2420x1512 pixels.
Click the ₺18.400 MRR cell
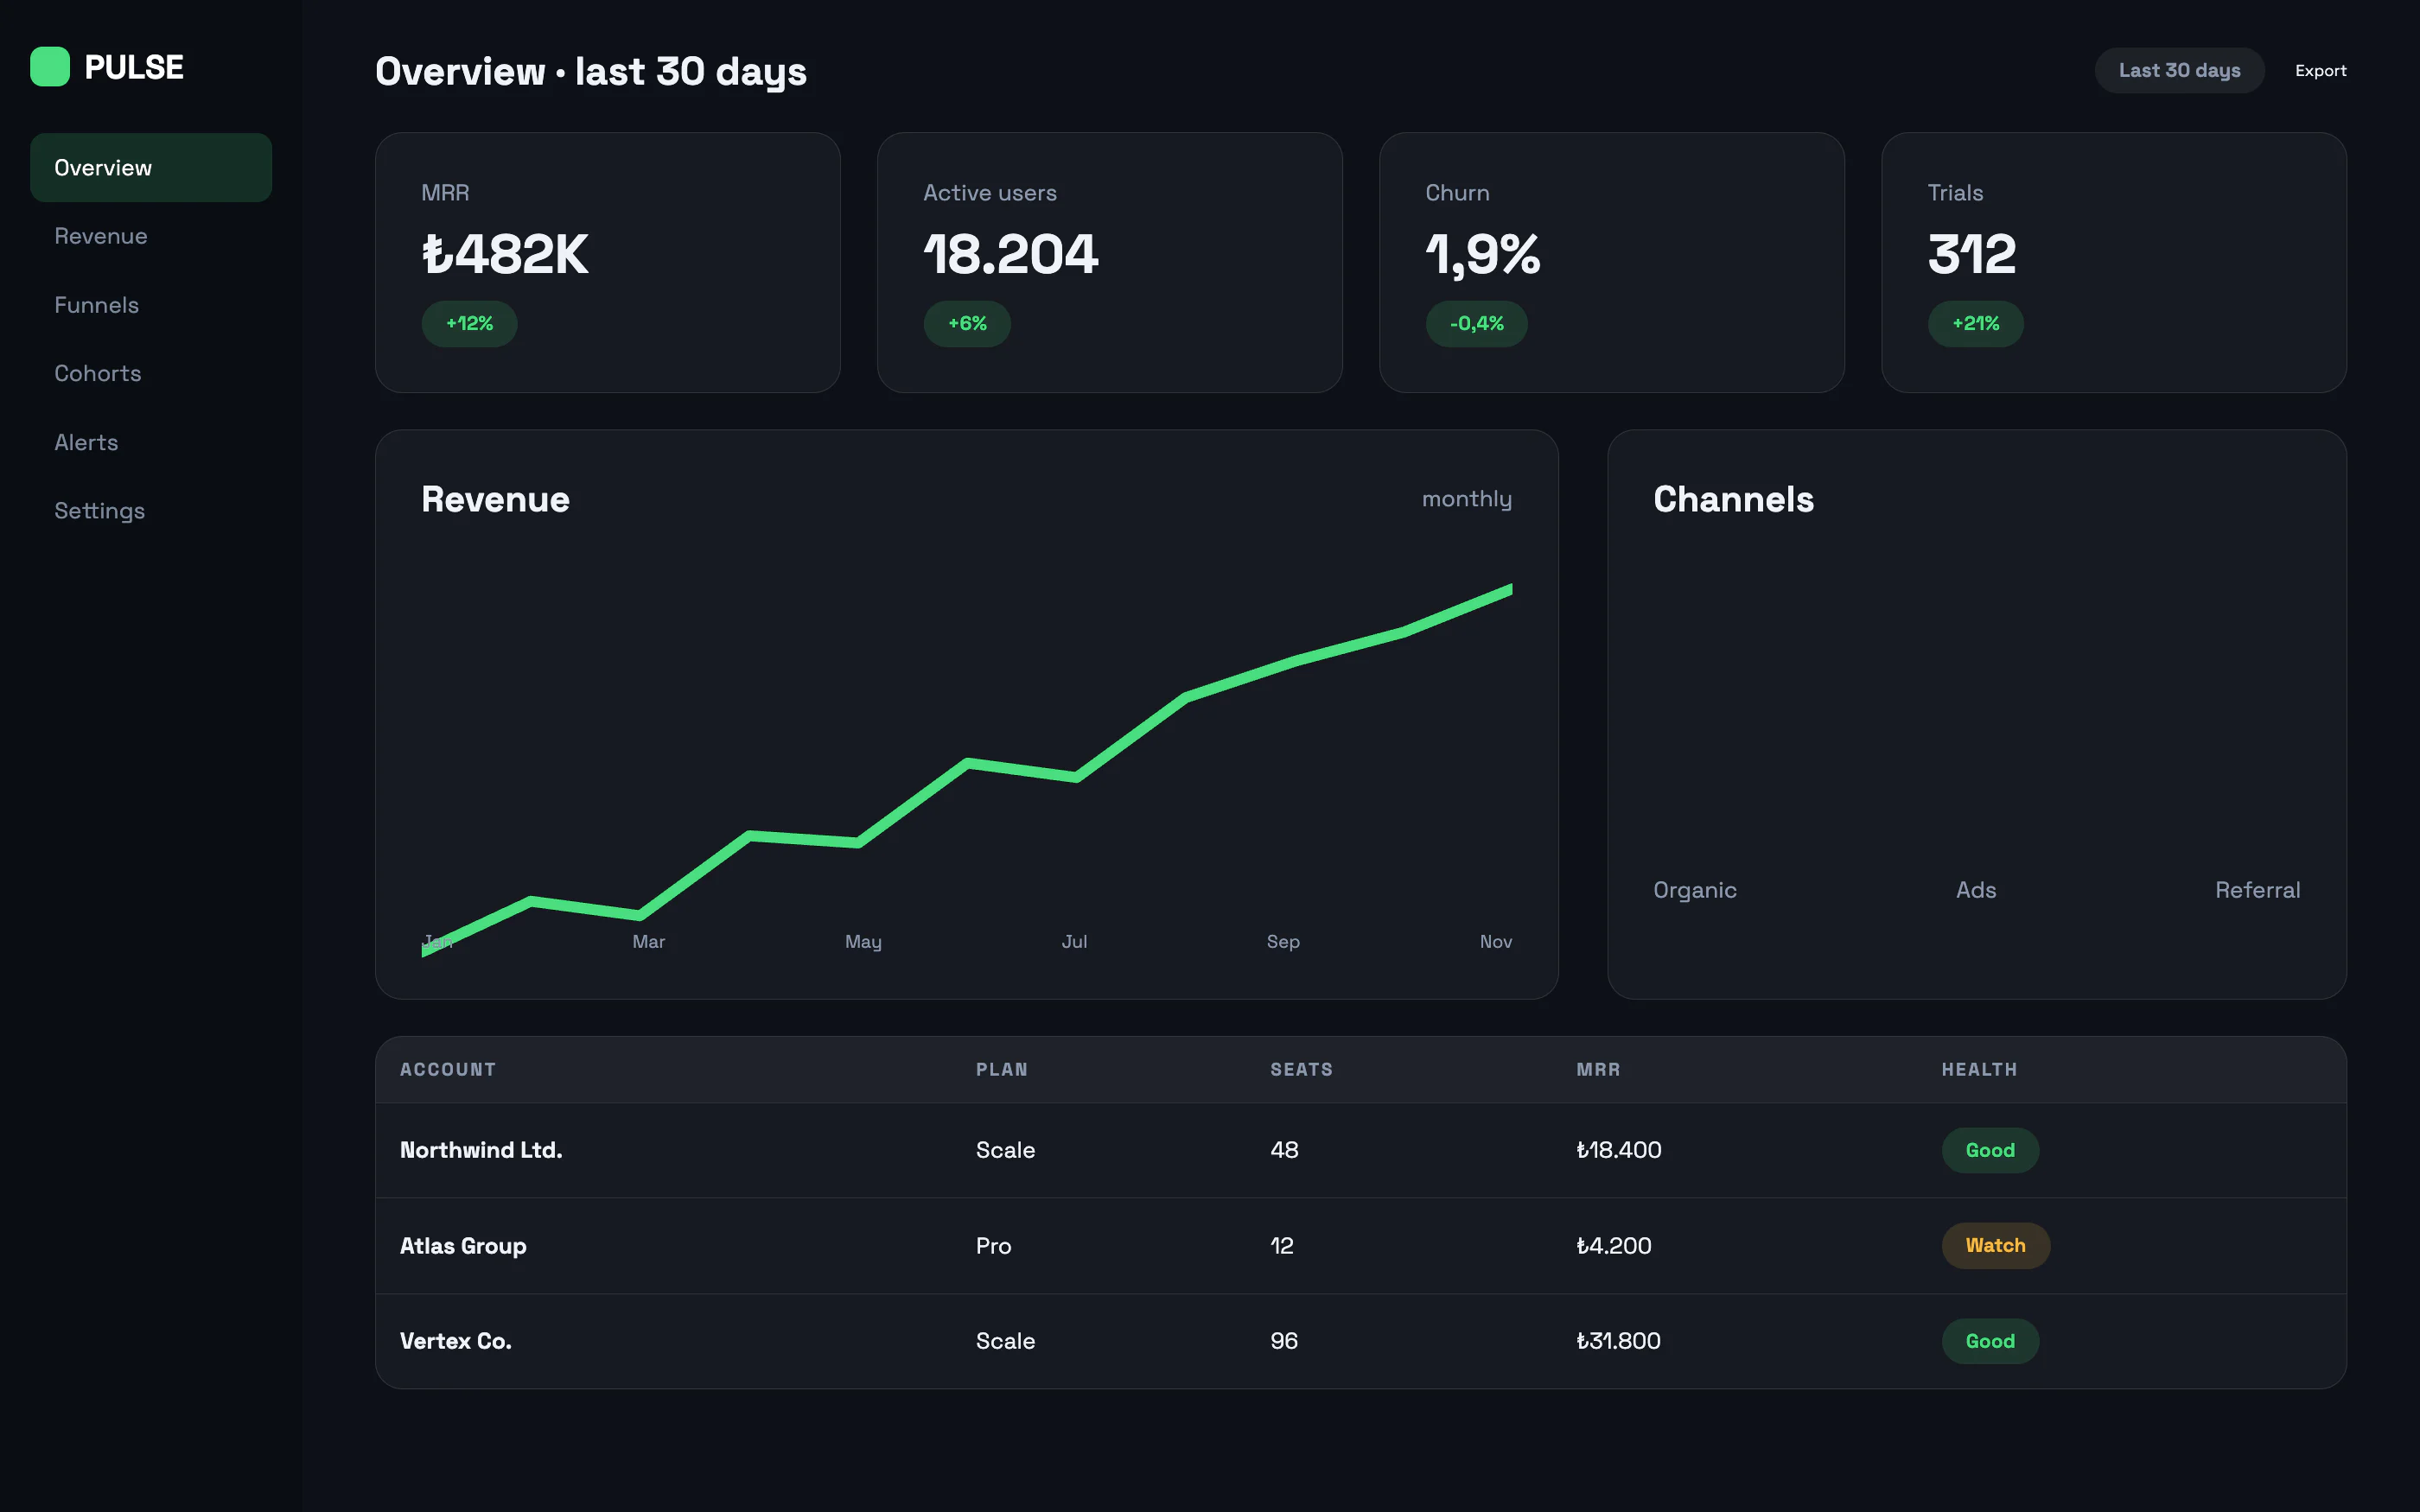tap(1618, 1151)
